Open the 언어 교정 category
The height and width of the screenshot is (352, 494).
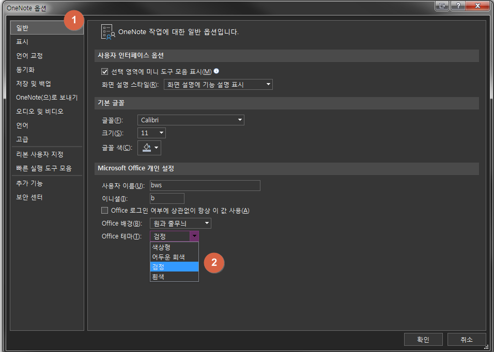(47, 56)
